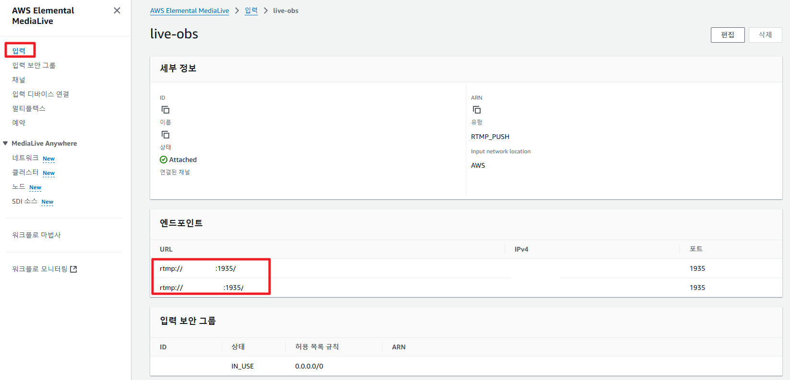The image size is (790, 380).
Task: Open 예약 in the sidebar
Action: [x=19, y=123]
